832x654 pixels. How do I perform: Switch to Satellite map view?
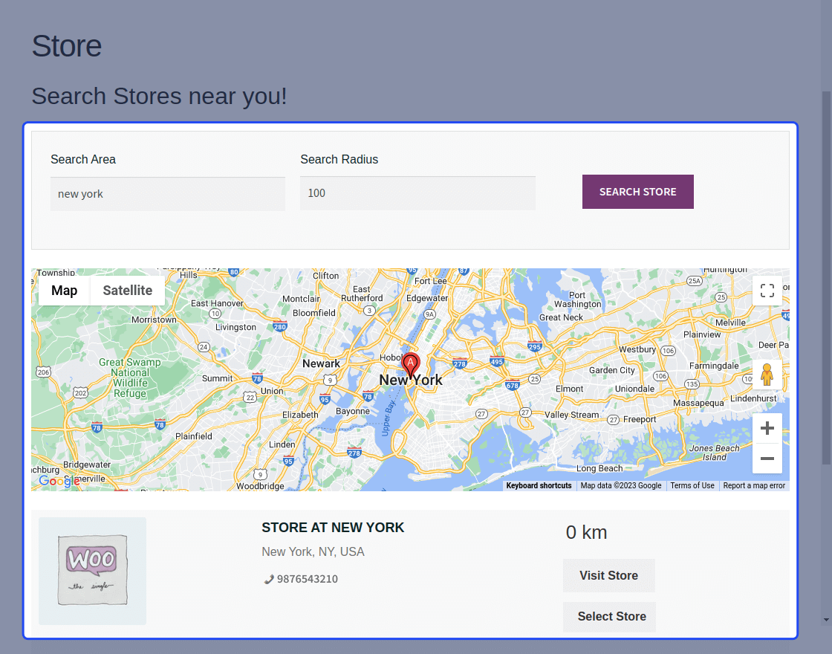pos(126,291)
